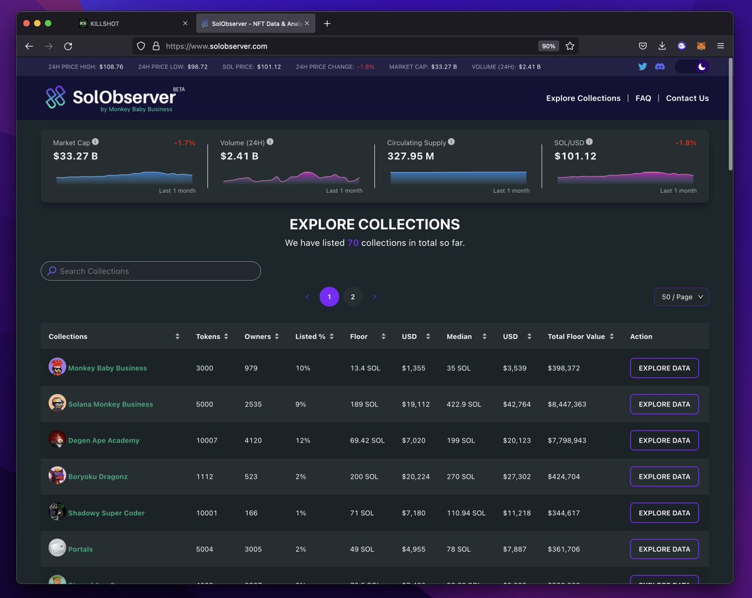This screenshot has width=752, height=598.
Task: Open the MetaMask extension icon
Action: pos(701,46)
